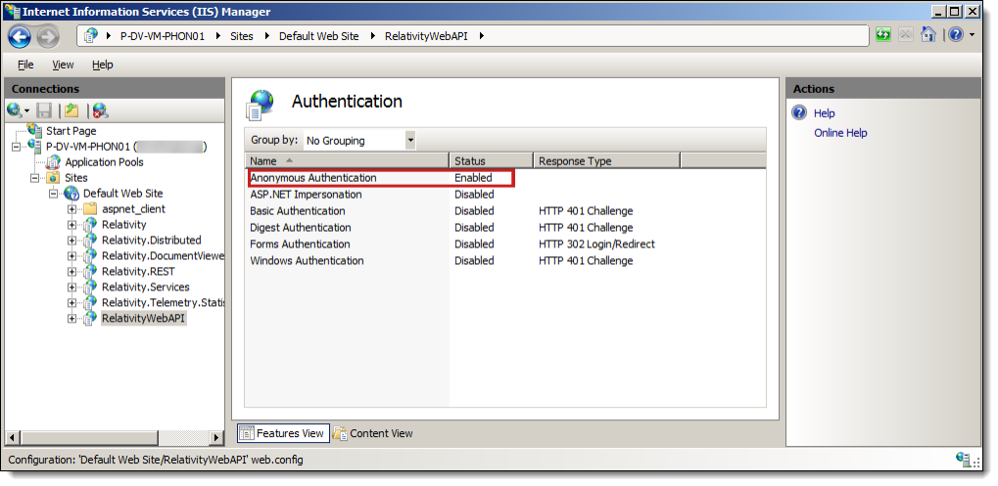
Task: Switch to Content View tab
Action: 373,433
